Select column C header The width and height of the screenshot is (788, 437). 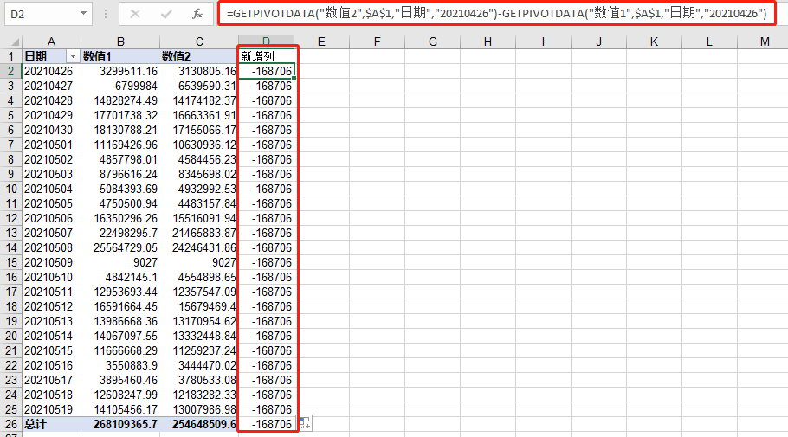(x=199, y=42)
